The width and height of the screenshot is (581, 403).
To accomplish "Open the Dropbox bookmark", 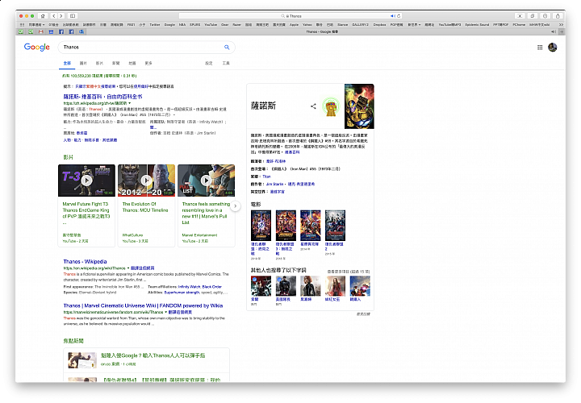I will point(379,24).
